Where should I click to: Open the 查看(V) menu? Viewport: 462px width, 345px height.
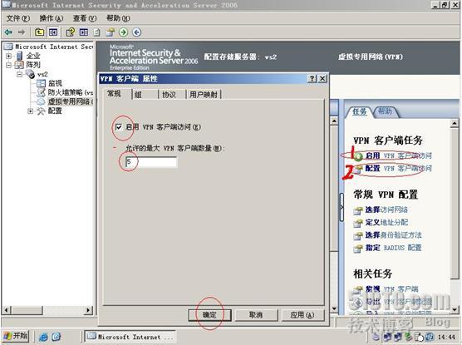pos(85,18)
